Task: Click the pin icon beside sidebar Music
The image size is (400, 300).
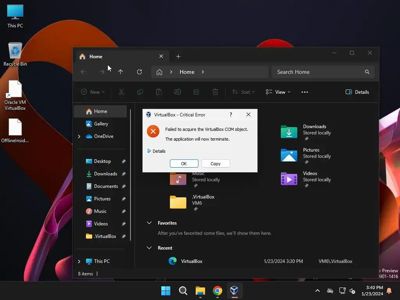Action: (124, 211)
